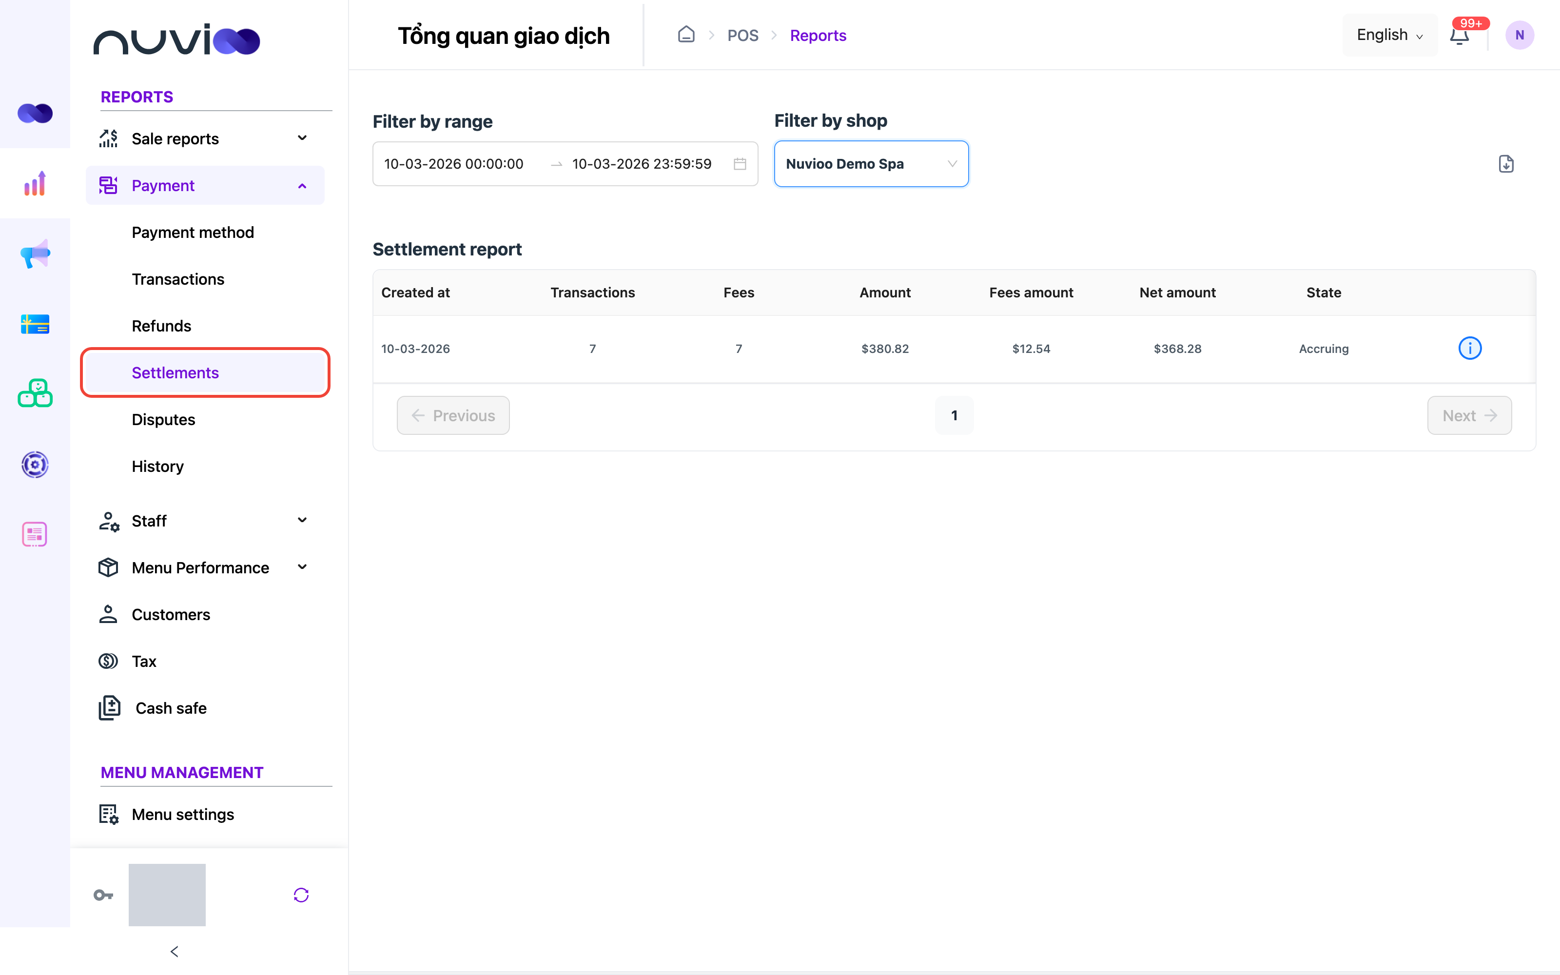Click the info icon in settlement row
Screen dimensions: 1560x975
click(1470, 348)
